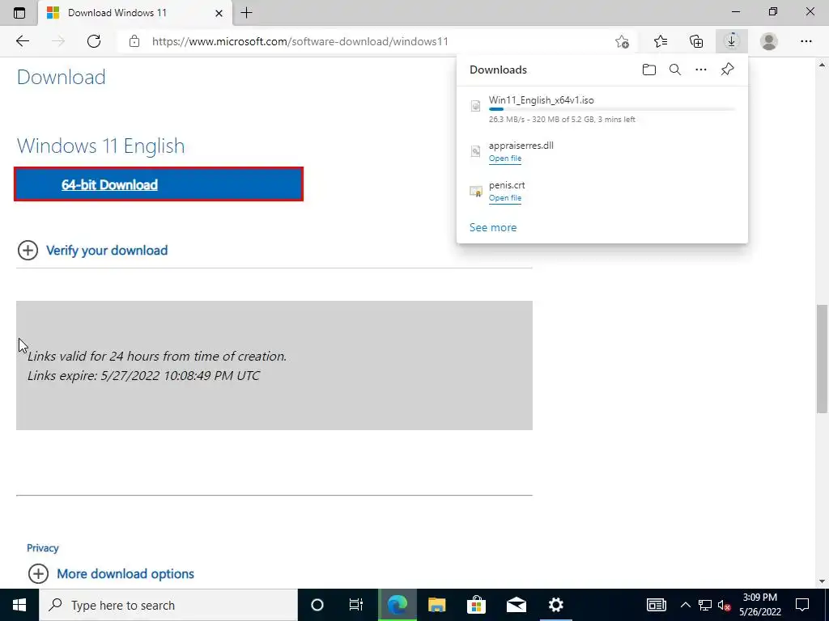The height and width of the screenshot is (621, 829).
Task: Show hidden system tray icons
Action: (685, 605)
